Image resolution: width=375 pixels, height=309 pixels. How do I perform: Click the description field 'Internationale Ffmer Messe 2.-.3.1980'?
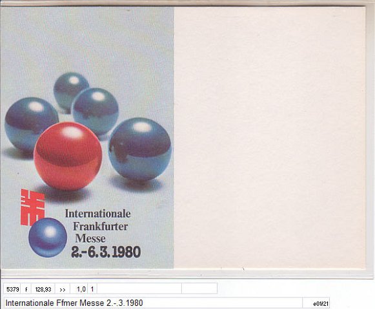153,303
